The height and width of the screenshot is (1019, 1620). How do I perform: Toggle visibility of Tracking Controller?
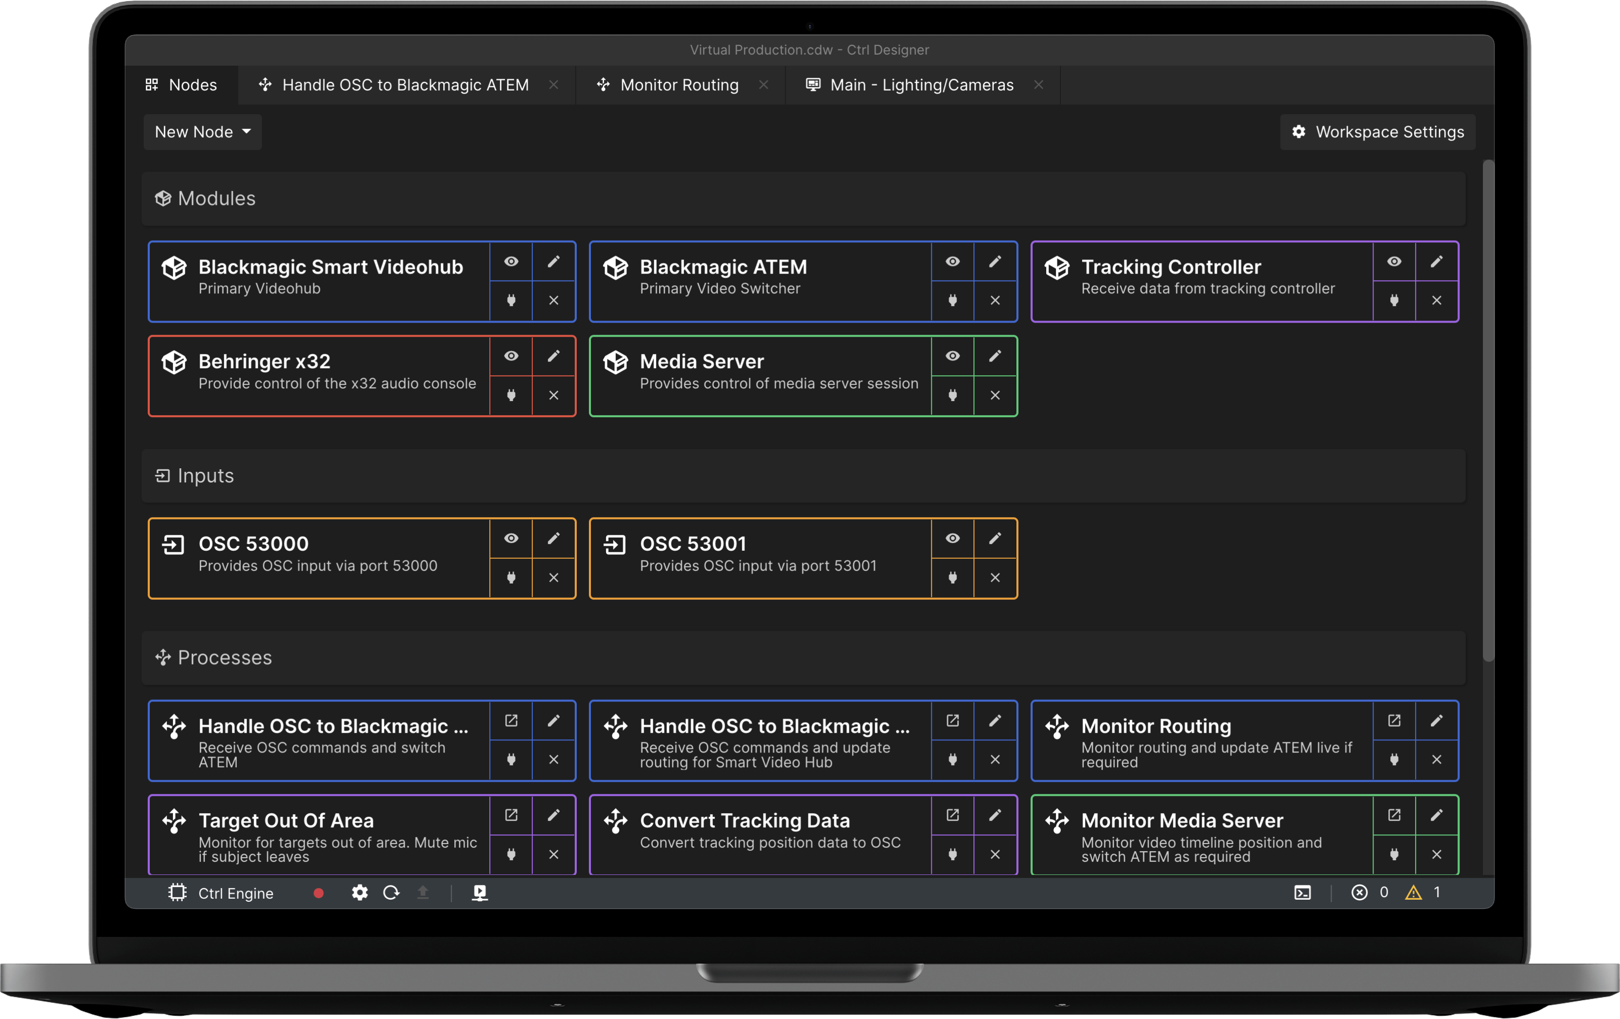pyautogui.click(x=1394, y=261)
